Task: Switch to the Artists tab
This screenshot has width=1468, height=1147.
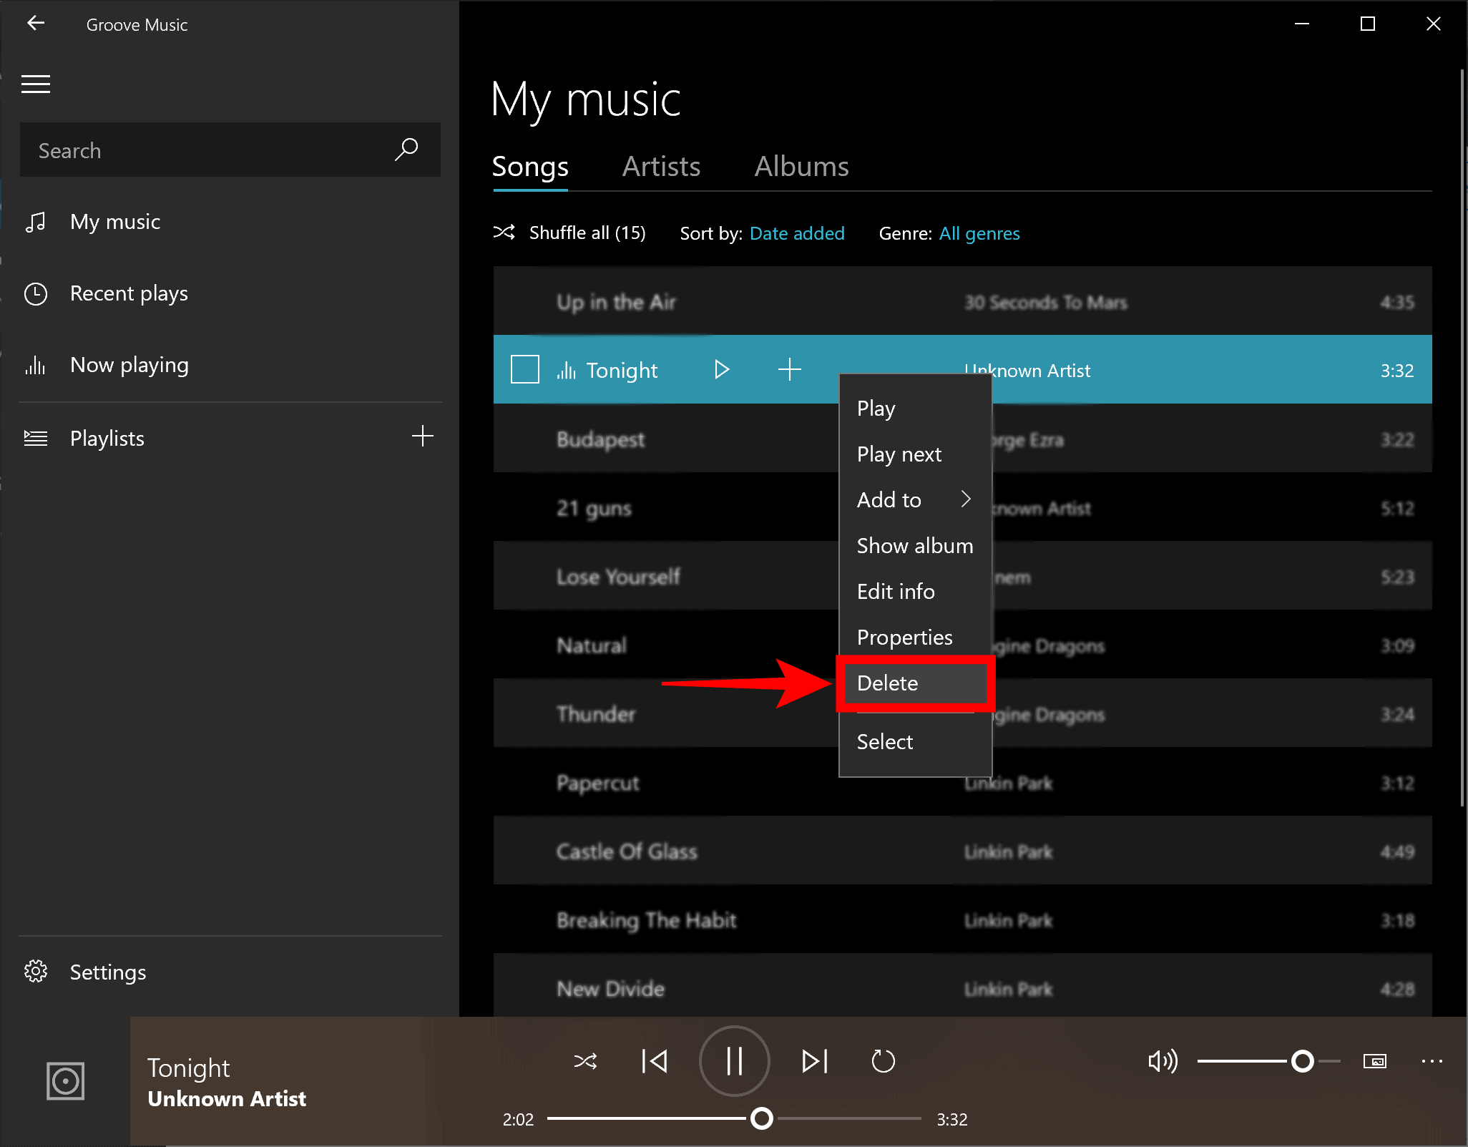Action: point(661,166)
